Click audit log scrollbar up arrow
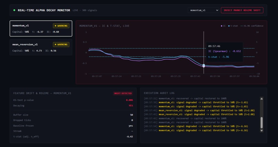This screenshot has width=278, height=147. [x=261, y=99]
